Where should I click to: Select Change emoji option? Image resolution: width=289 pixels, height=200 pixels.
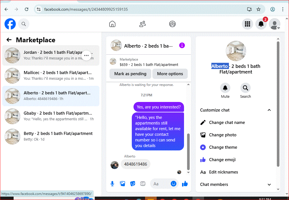pyautogui.click(x=235, y=160)
